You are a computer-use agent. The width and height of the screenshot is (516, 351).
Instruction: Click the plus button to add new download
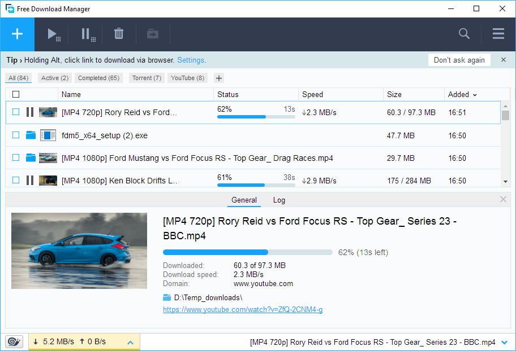coord(17,34)
